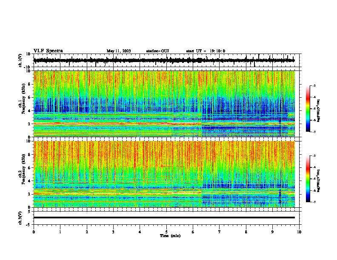Click the '-3' label on ch.2 color bar
This screenshot has height=260, width=337.
click(314, 156)
